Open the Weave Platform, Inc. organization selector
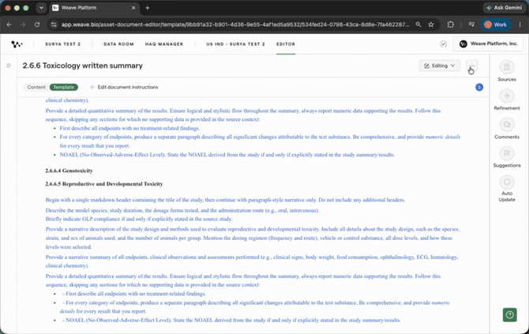Screen dimensions: 529x334 coord(488,44)
